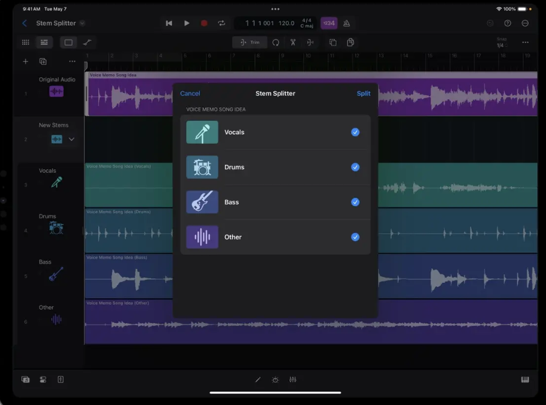Open the Mixer from bottom bar

[293, 380]
